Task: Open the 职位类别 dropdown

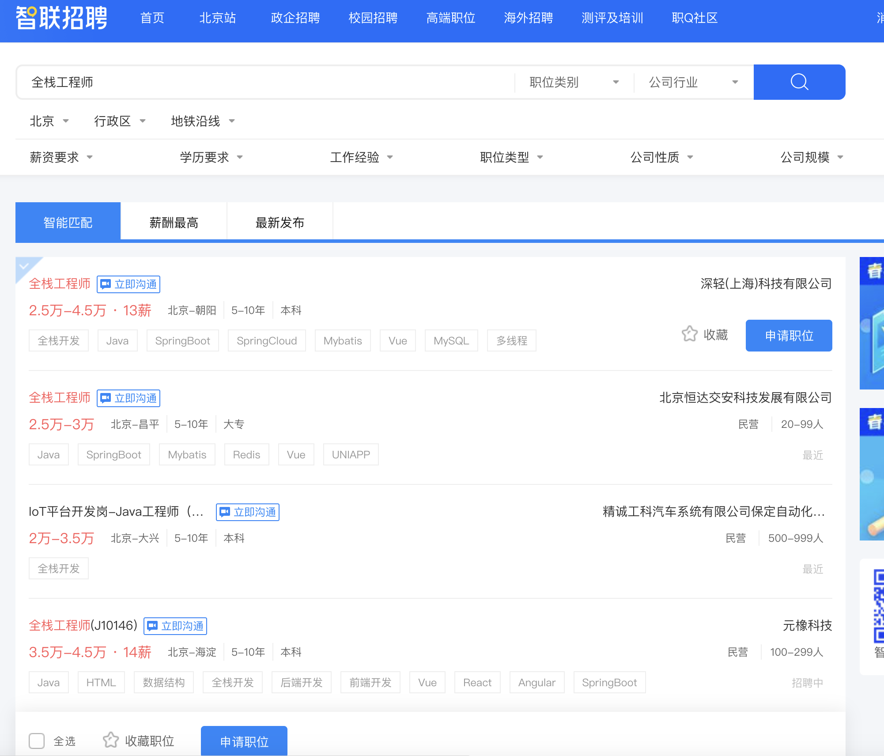Action: (574, 82)
